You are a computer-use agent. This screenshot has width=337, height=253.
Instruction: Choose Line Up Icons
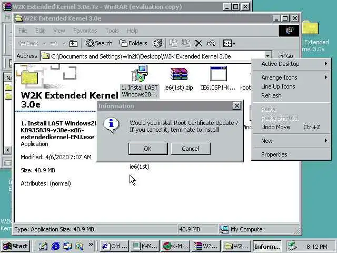pyautogui.click(x=291, y=86)
